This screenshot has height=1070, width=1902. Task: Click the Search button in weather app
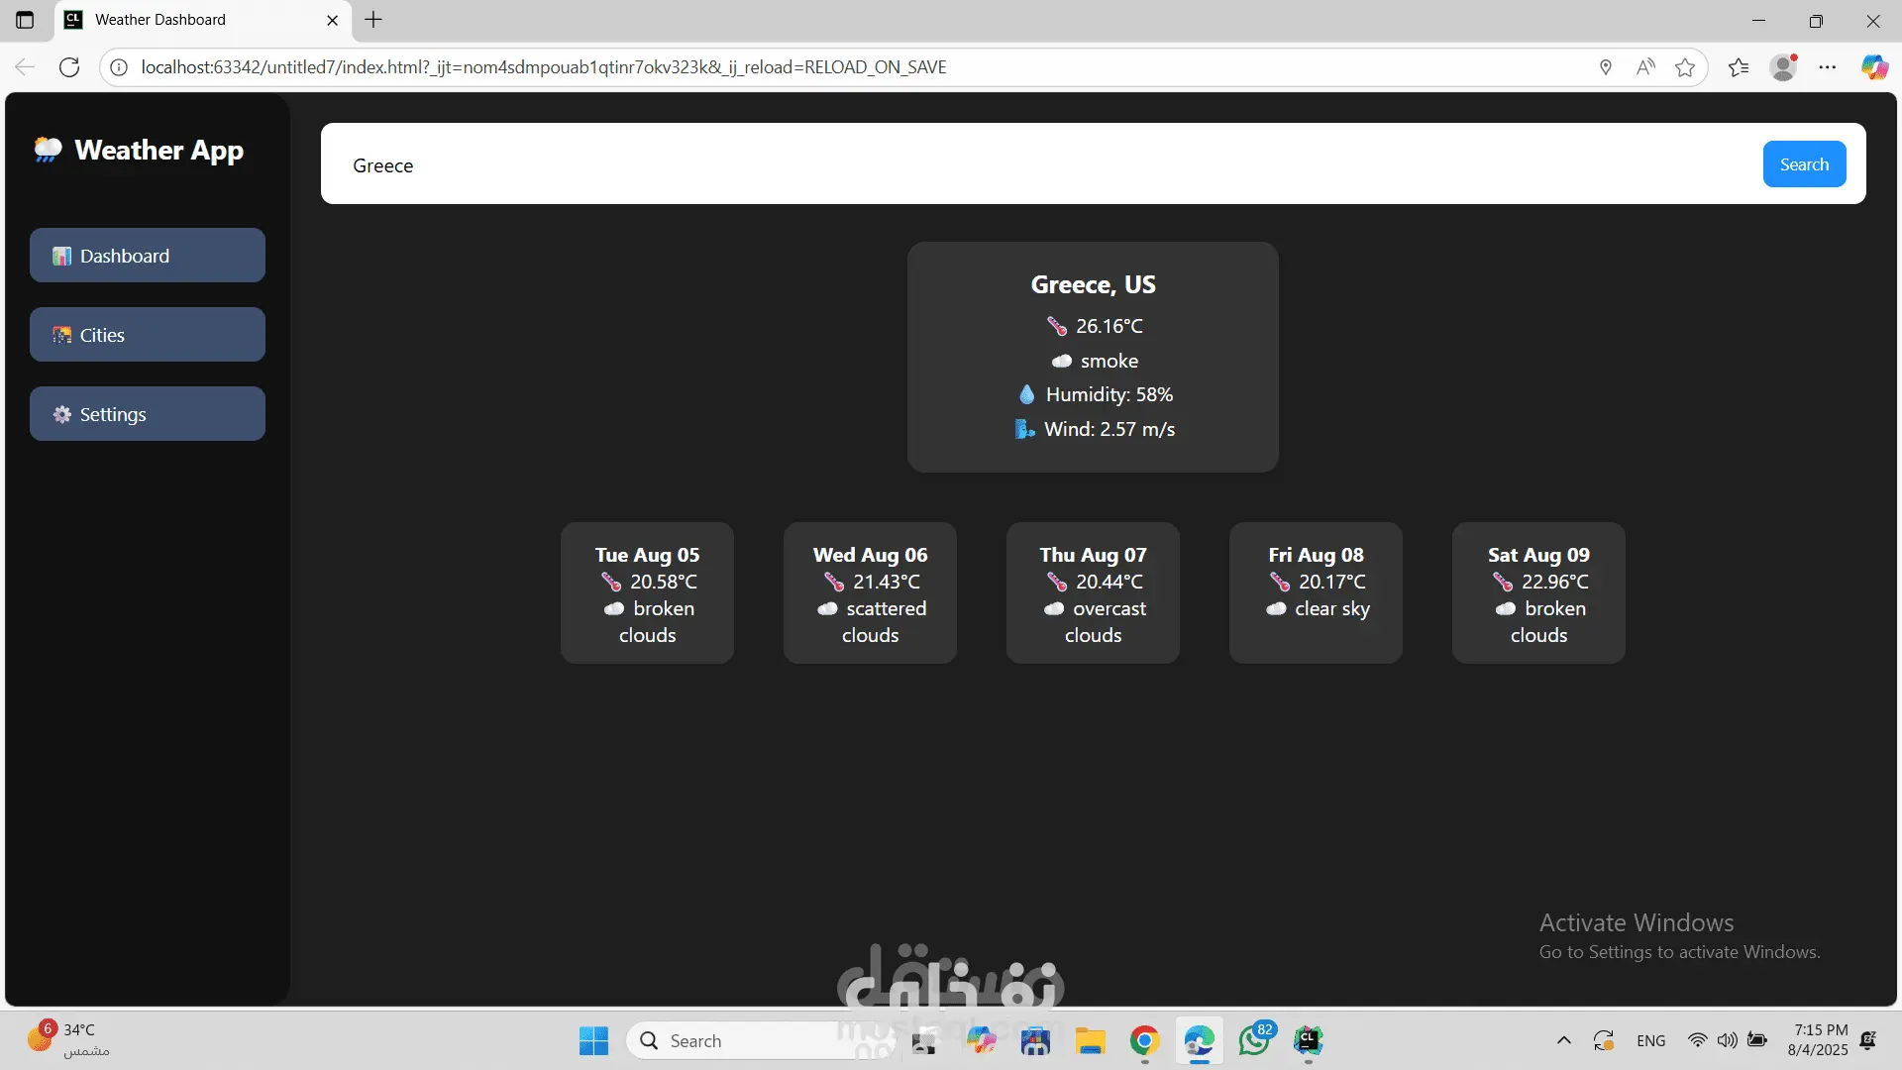[x=1803, y=164]
